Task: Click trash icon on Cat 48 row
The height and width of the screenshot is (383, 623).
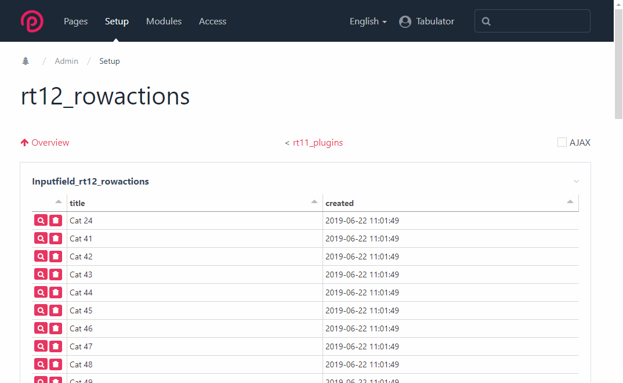Action: [56, 364]
